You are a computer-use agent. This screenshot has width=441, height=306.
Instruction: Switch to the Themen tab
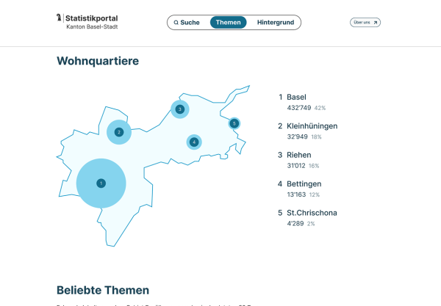pos(228,23)
